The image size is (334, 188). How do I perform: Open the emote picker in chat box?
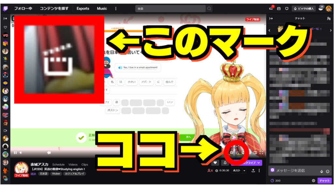[327, 171]
